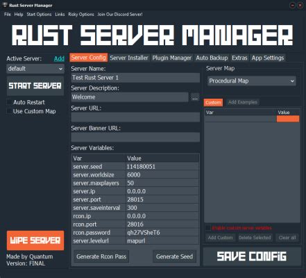Open the Help menu

pyautogui.click(x=19, y=15)
